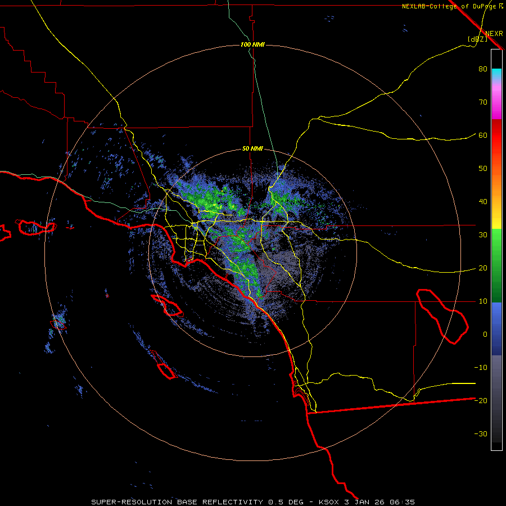The width and height of the screenshot is (506, 506).
Task: Click the 70 value on the color scale
Action: pyautogui.click(x=483, y=102)
